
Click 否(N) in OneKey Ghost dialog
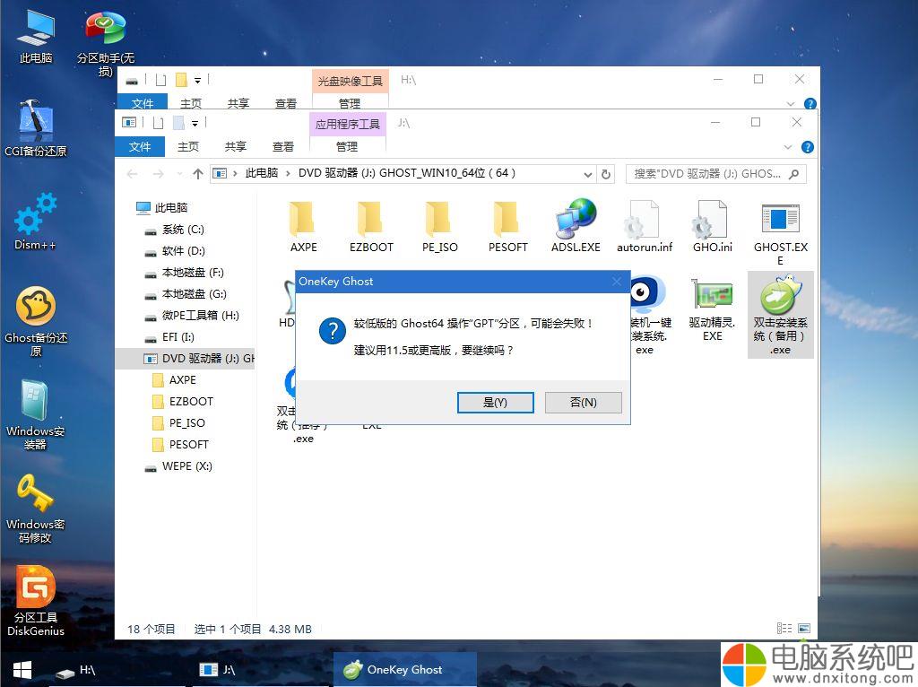click(x=583, y=403)
